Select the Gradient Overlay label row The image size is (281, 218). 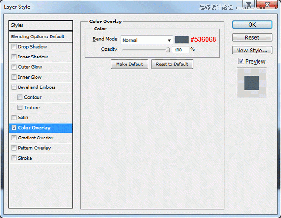(41, 138)
